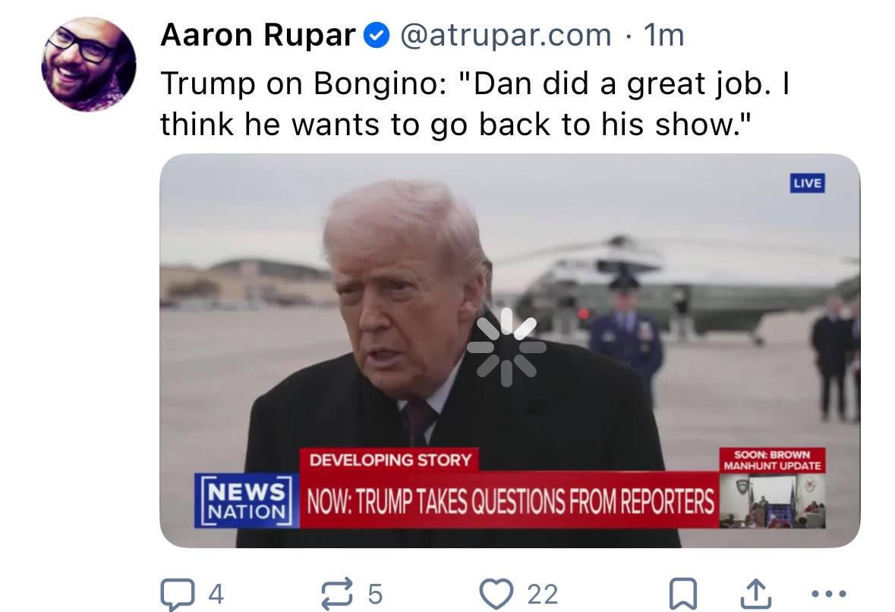Click the repost count number 5
895x612 pixels.
(374, 595)
